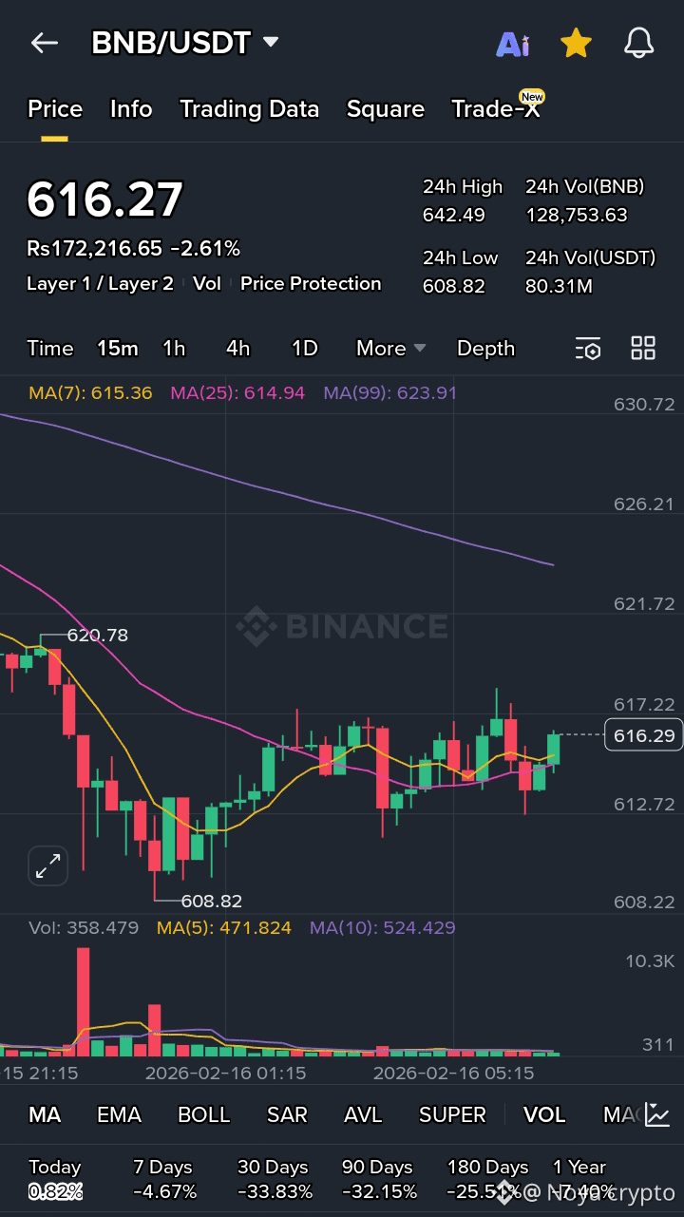Tap the 30 Days -33.83% performance
The image size is (684, 1217).
point(275,1179)
